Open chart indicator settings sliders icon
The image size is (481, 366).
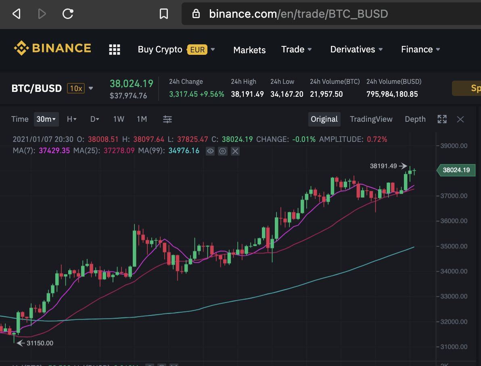pyautogui.click(x=167, y=119)
